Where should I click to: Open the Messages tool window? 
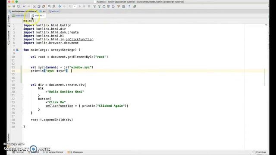(75, 152)
